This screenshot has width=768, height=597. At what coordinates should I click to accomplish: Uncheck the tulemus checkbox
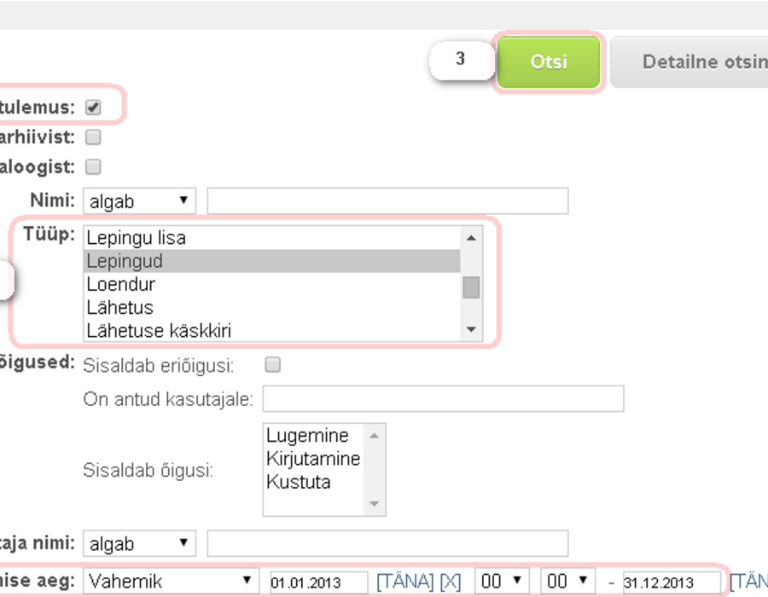93,107
